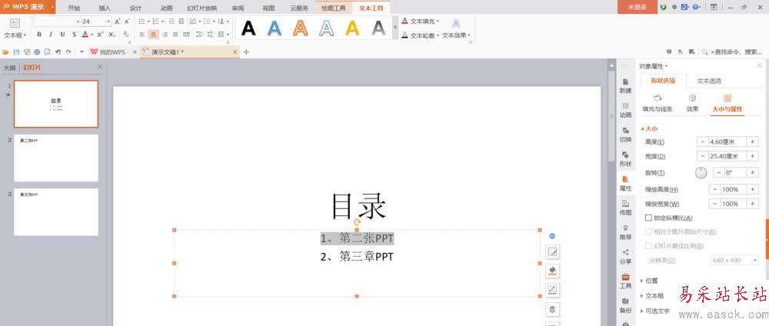Open the 属性 sidebar panel
769x326 pixels.
coord(625,183)
